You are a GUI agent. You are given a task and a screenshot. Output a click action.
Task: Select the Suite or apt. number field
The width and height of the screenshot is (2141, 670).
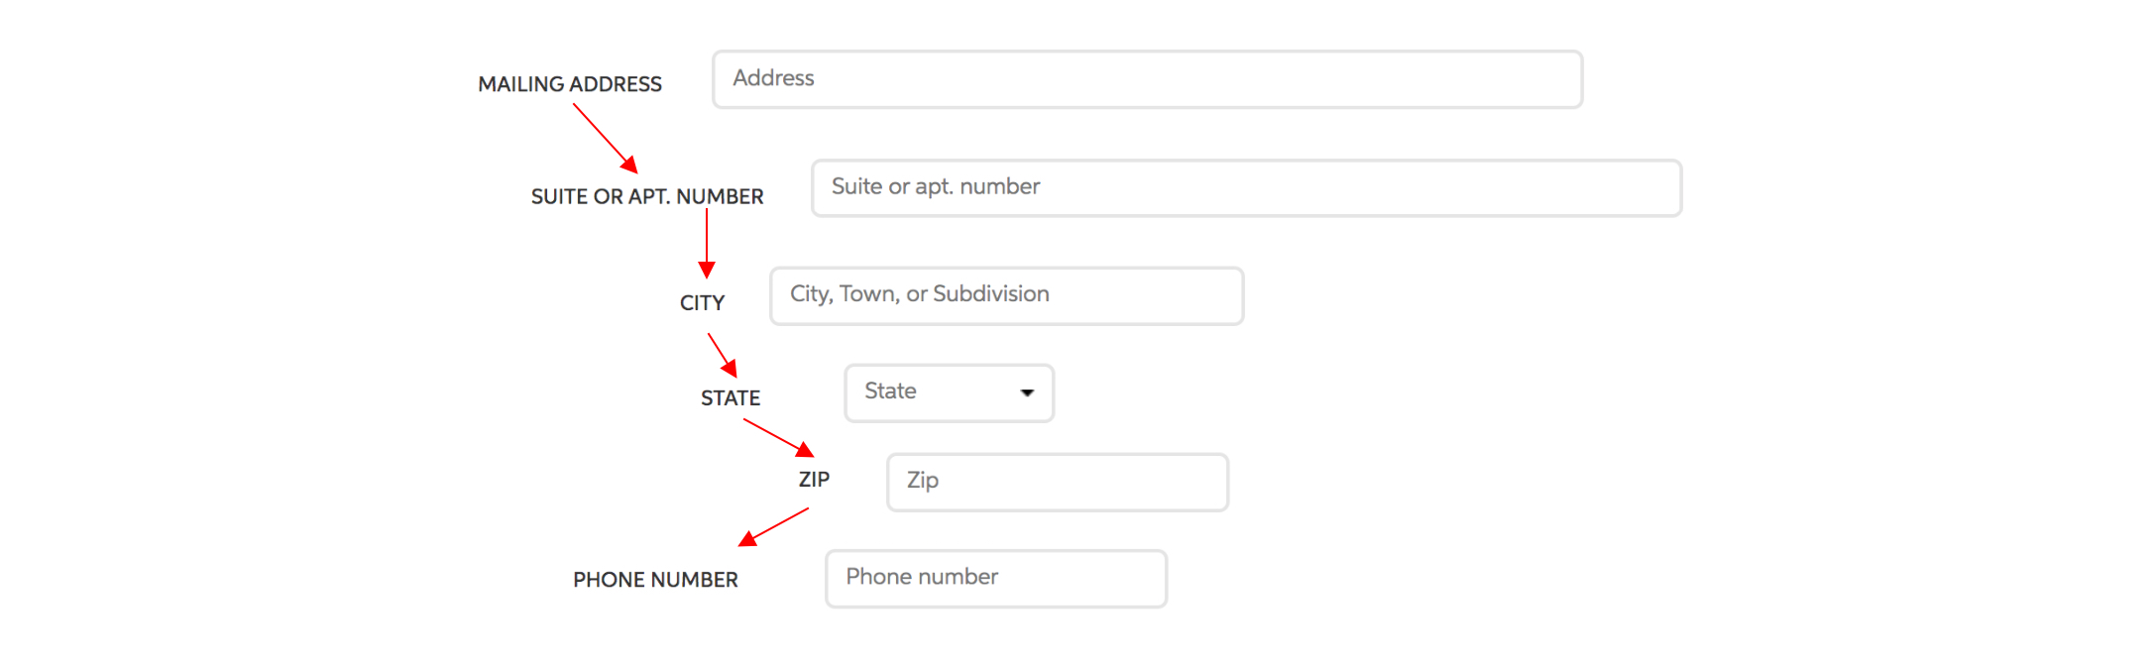[x=1247, y=188]
